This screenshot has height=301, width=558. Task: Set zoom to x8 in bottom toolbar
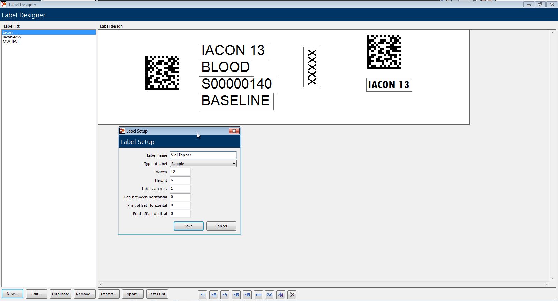click(x=247, y=295)
